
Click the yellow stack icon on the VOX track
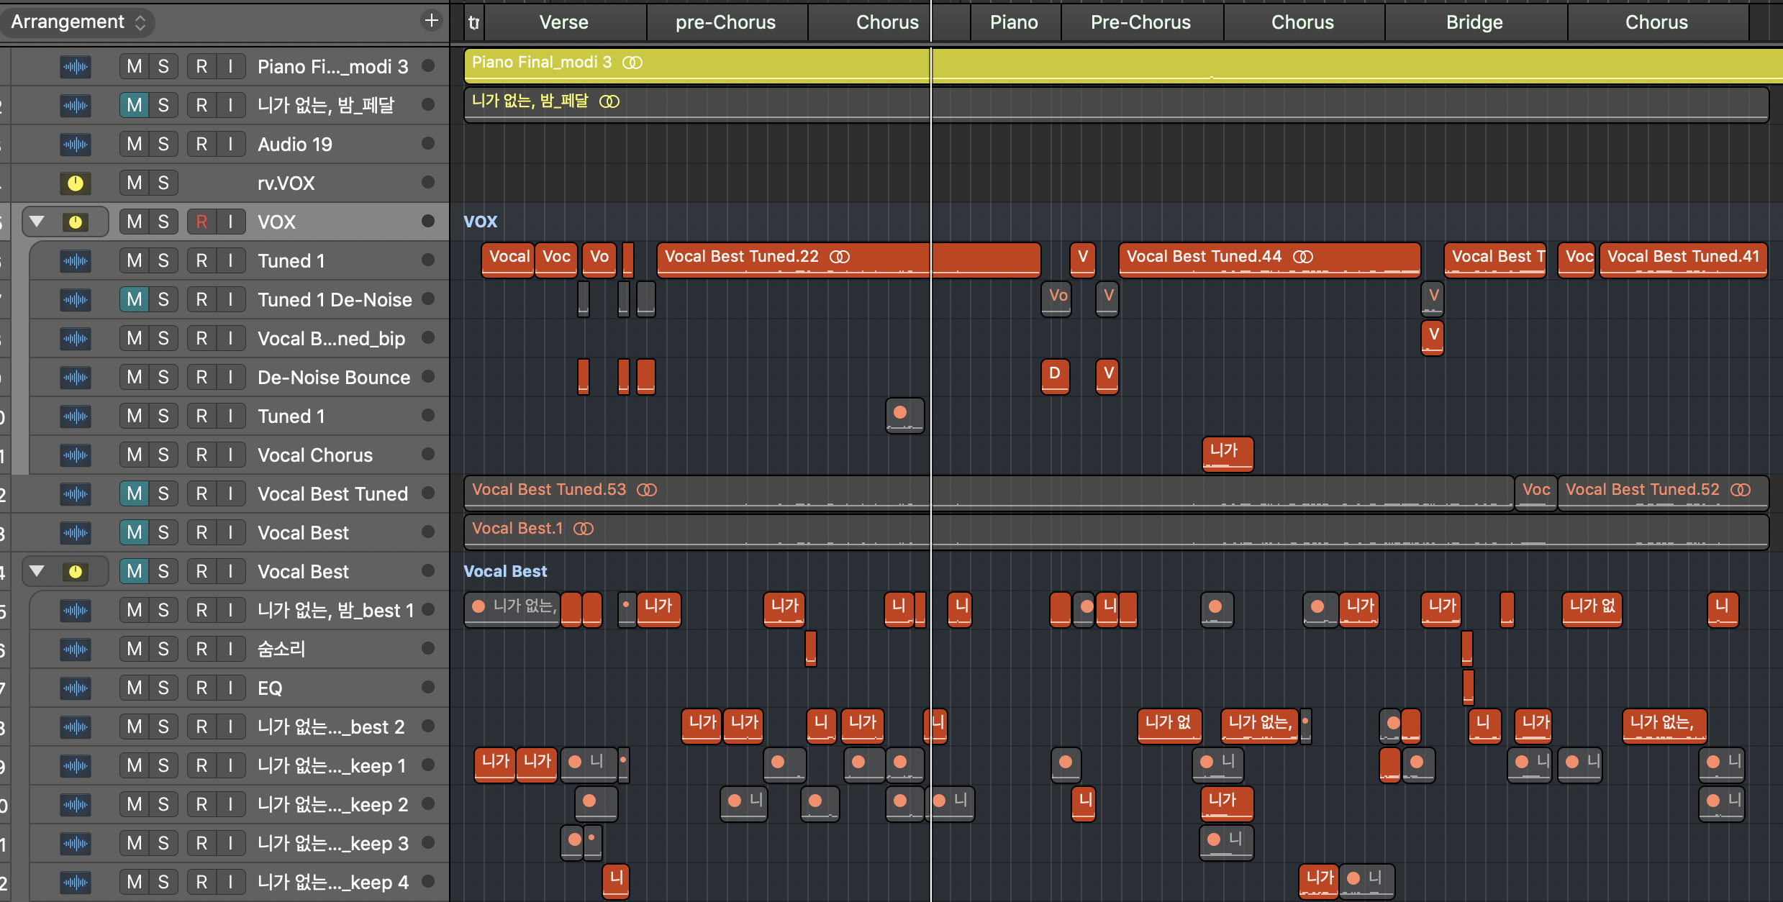(x=75, y=222)
